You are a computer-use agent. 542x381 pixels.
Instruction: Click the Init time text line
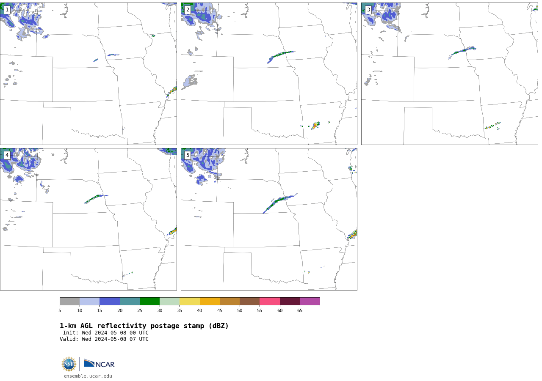106,333
